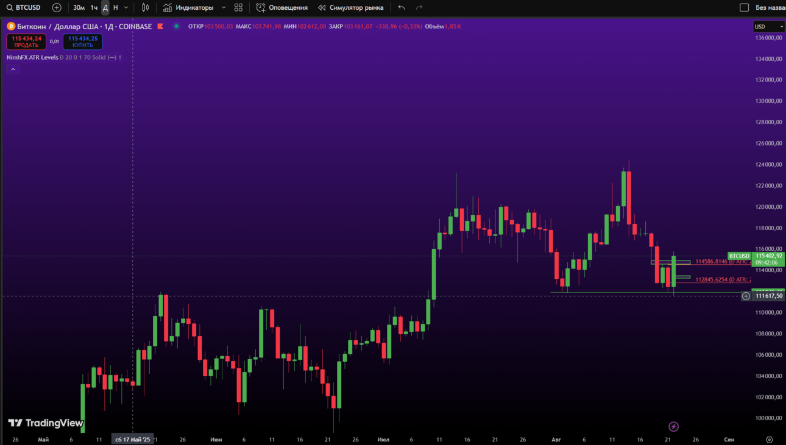Open the candlestick chart type selector
The height and width of the screenshot is (445, 786).
pyautogui.click(x=145, y=7)
